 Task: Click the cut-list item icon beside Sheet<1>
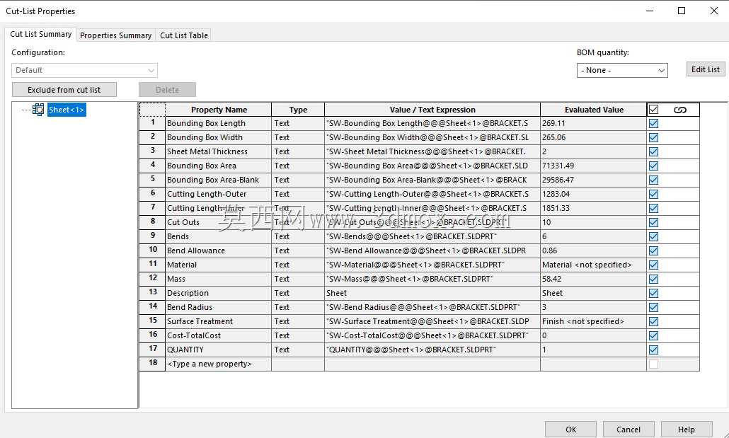coord(38,110)
